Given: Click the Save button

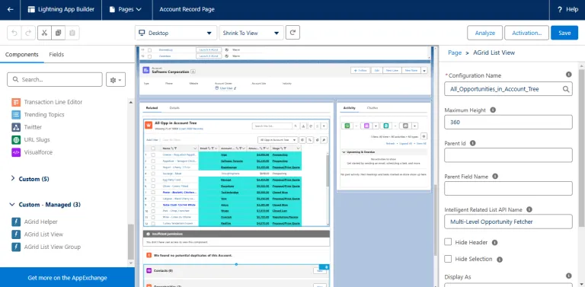Looking at the screenshot, I should click(564, 33).
